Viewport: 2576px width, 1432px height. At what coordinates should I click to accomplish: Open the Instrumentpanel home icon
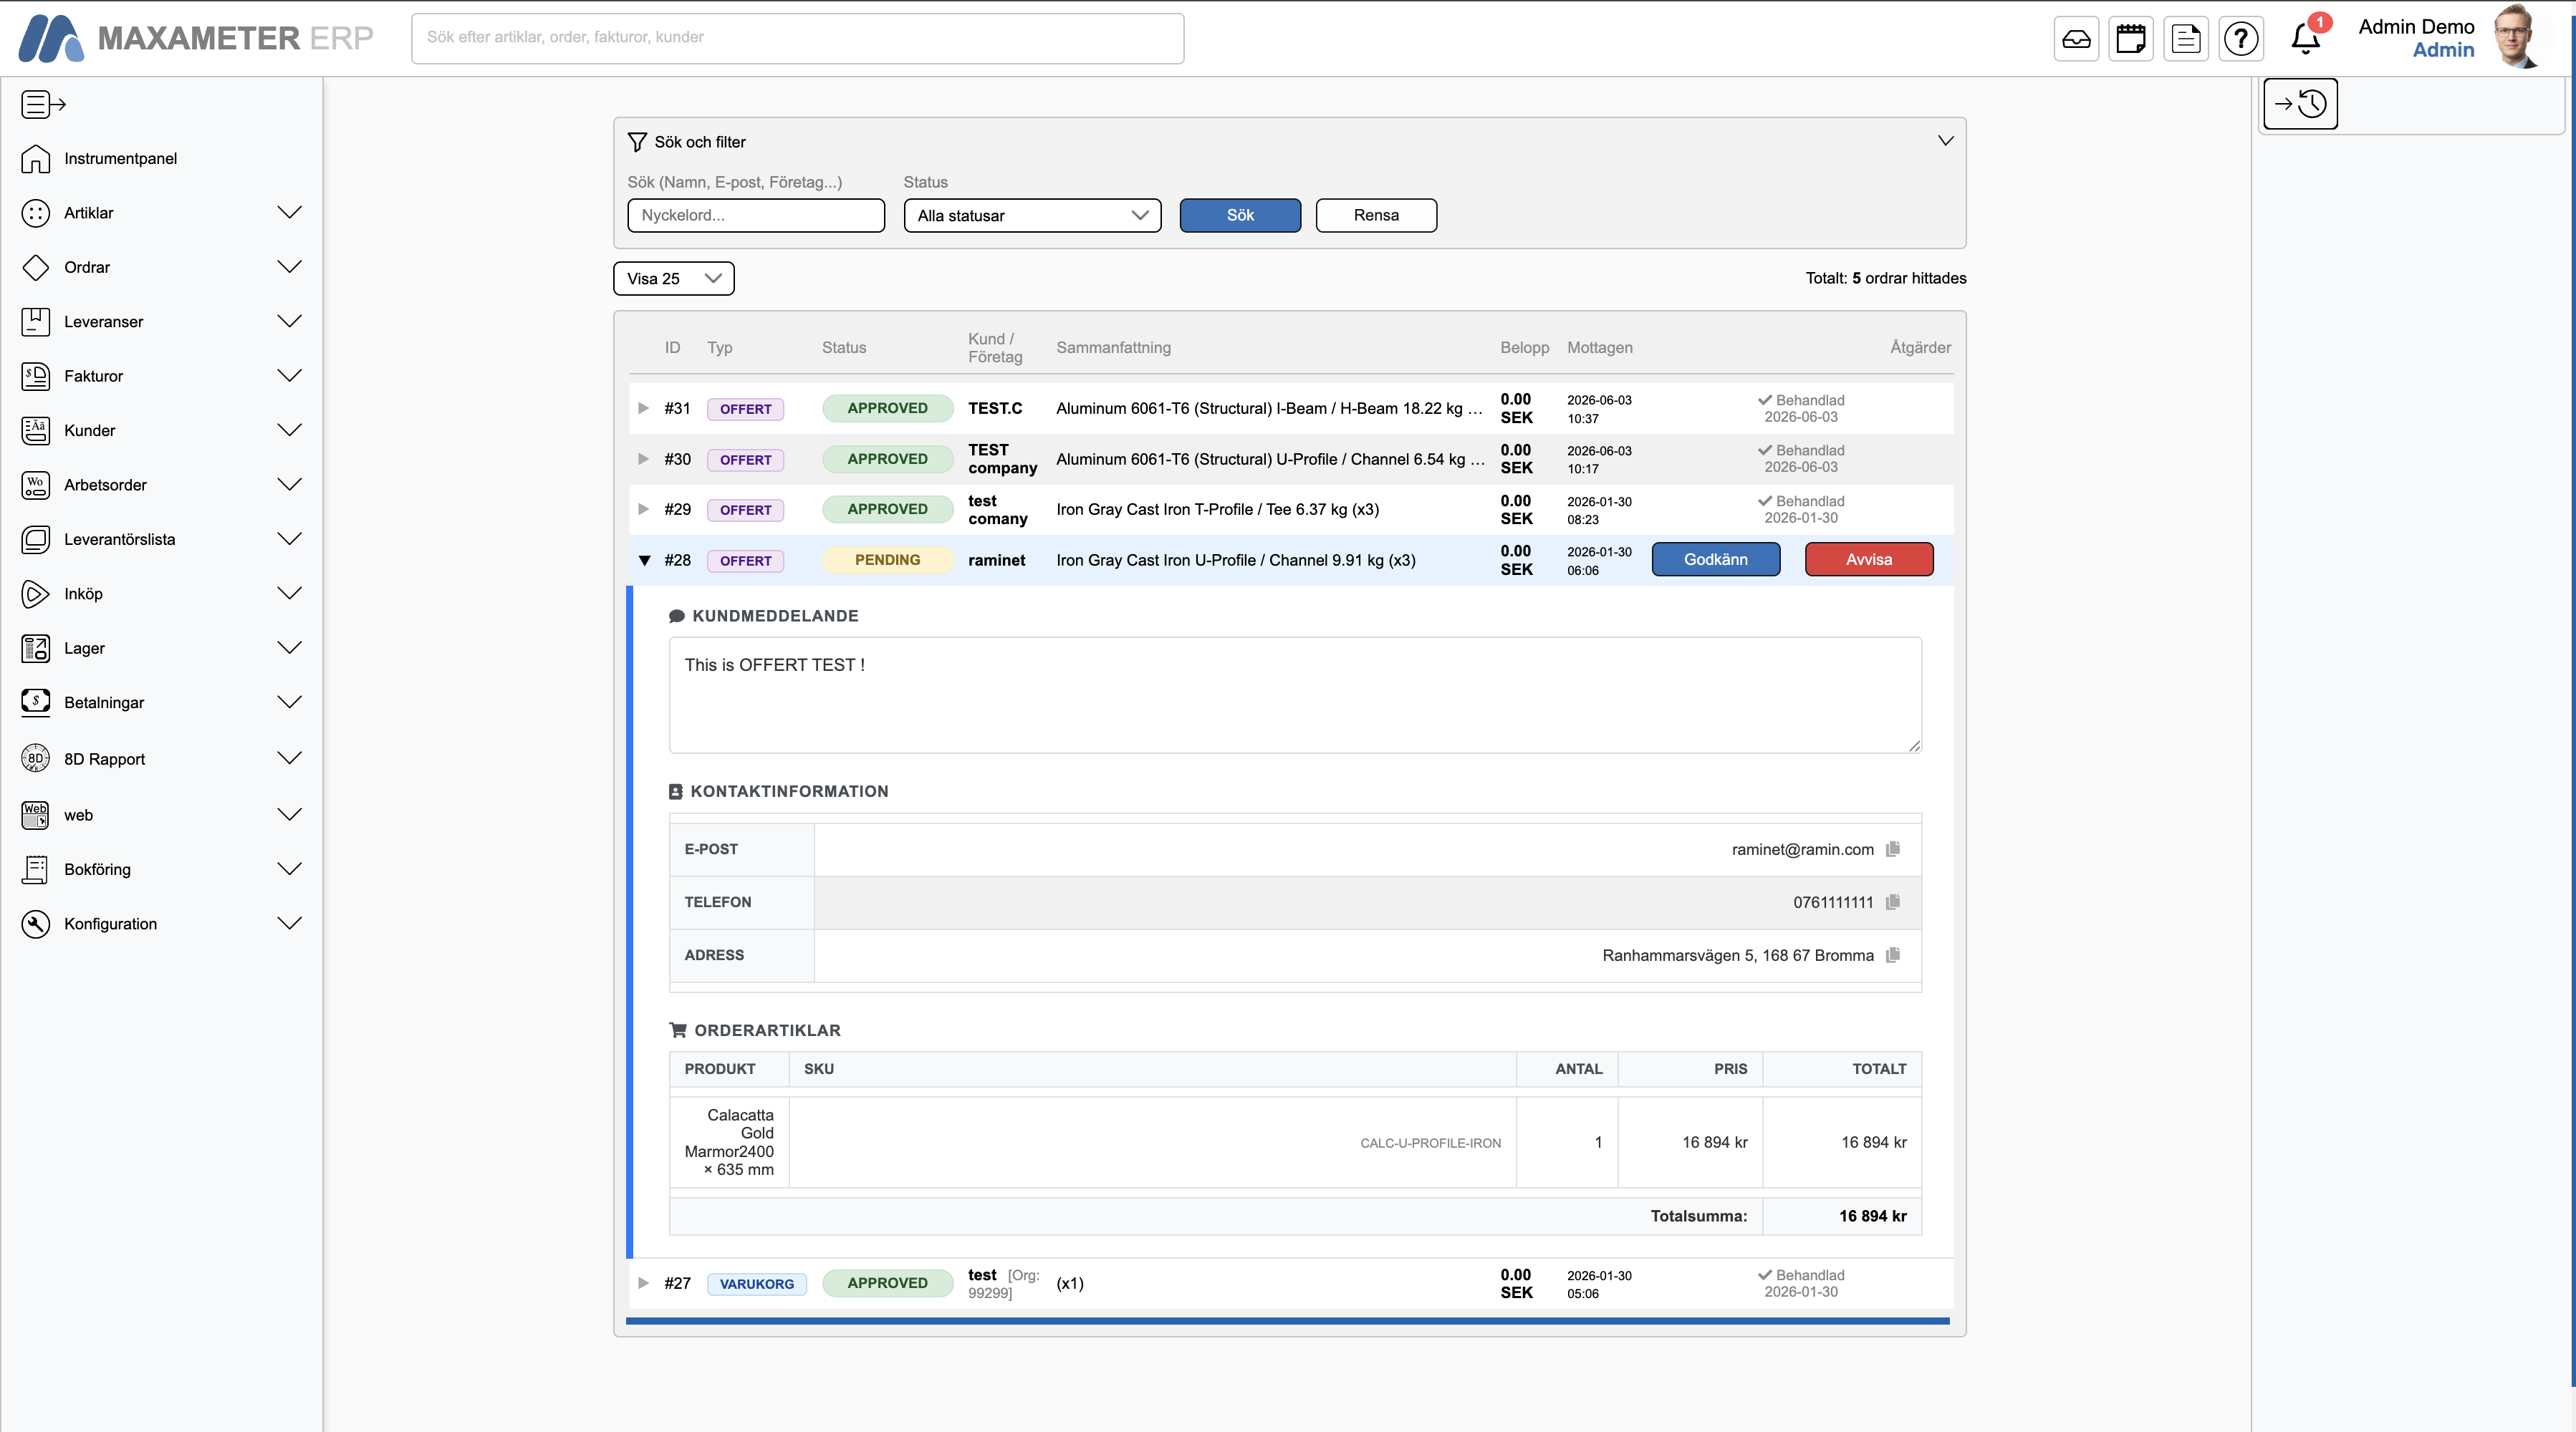point(35,159)
